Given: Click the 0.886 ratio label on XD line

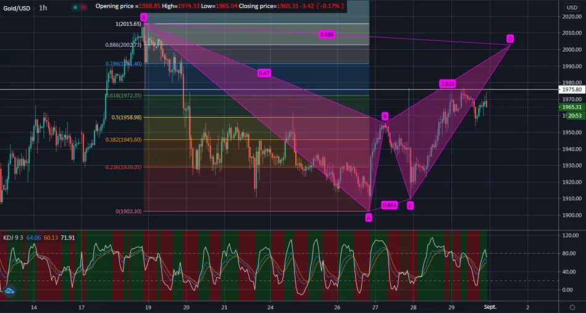Looking at the screenshot, I should [x=327, y=35].
